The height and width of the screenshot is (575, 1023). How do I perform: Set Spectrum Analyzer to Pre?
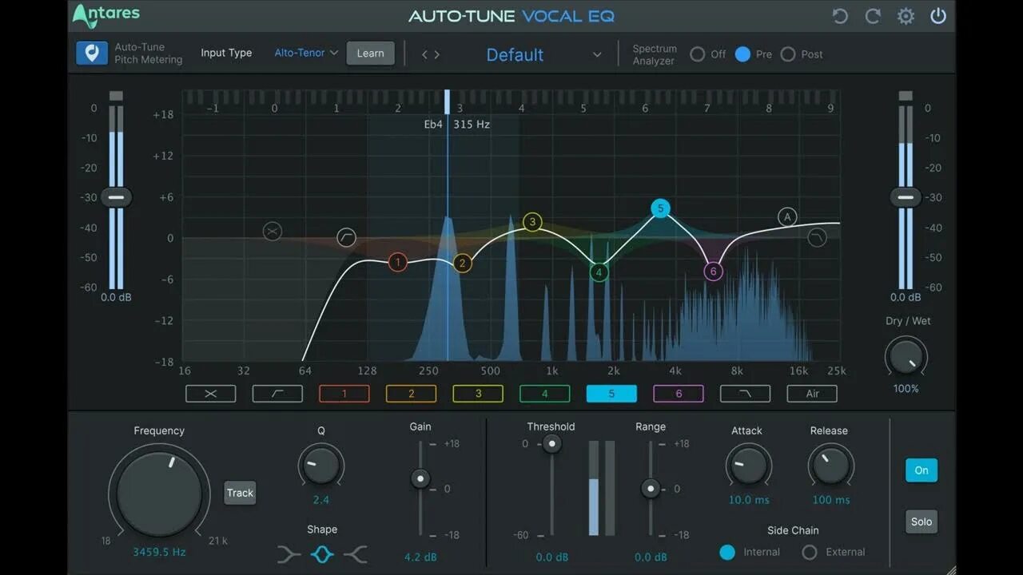(742, 54)
